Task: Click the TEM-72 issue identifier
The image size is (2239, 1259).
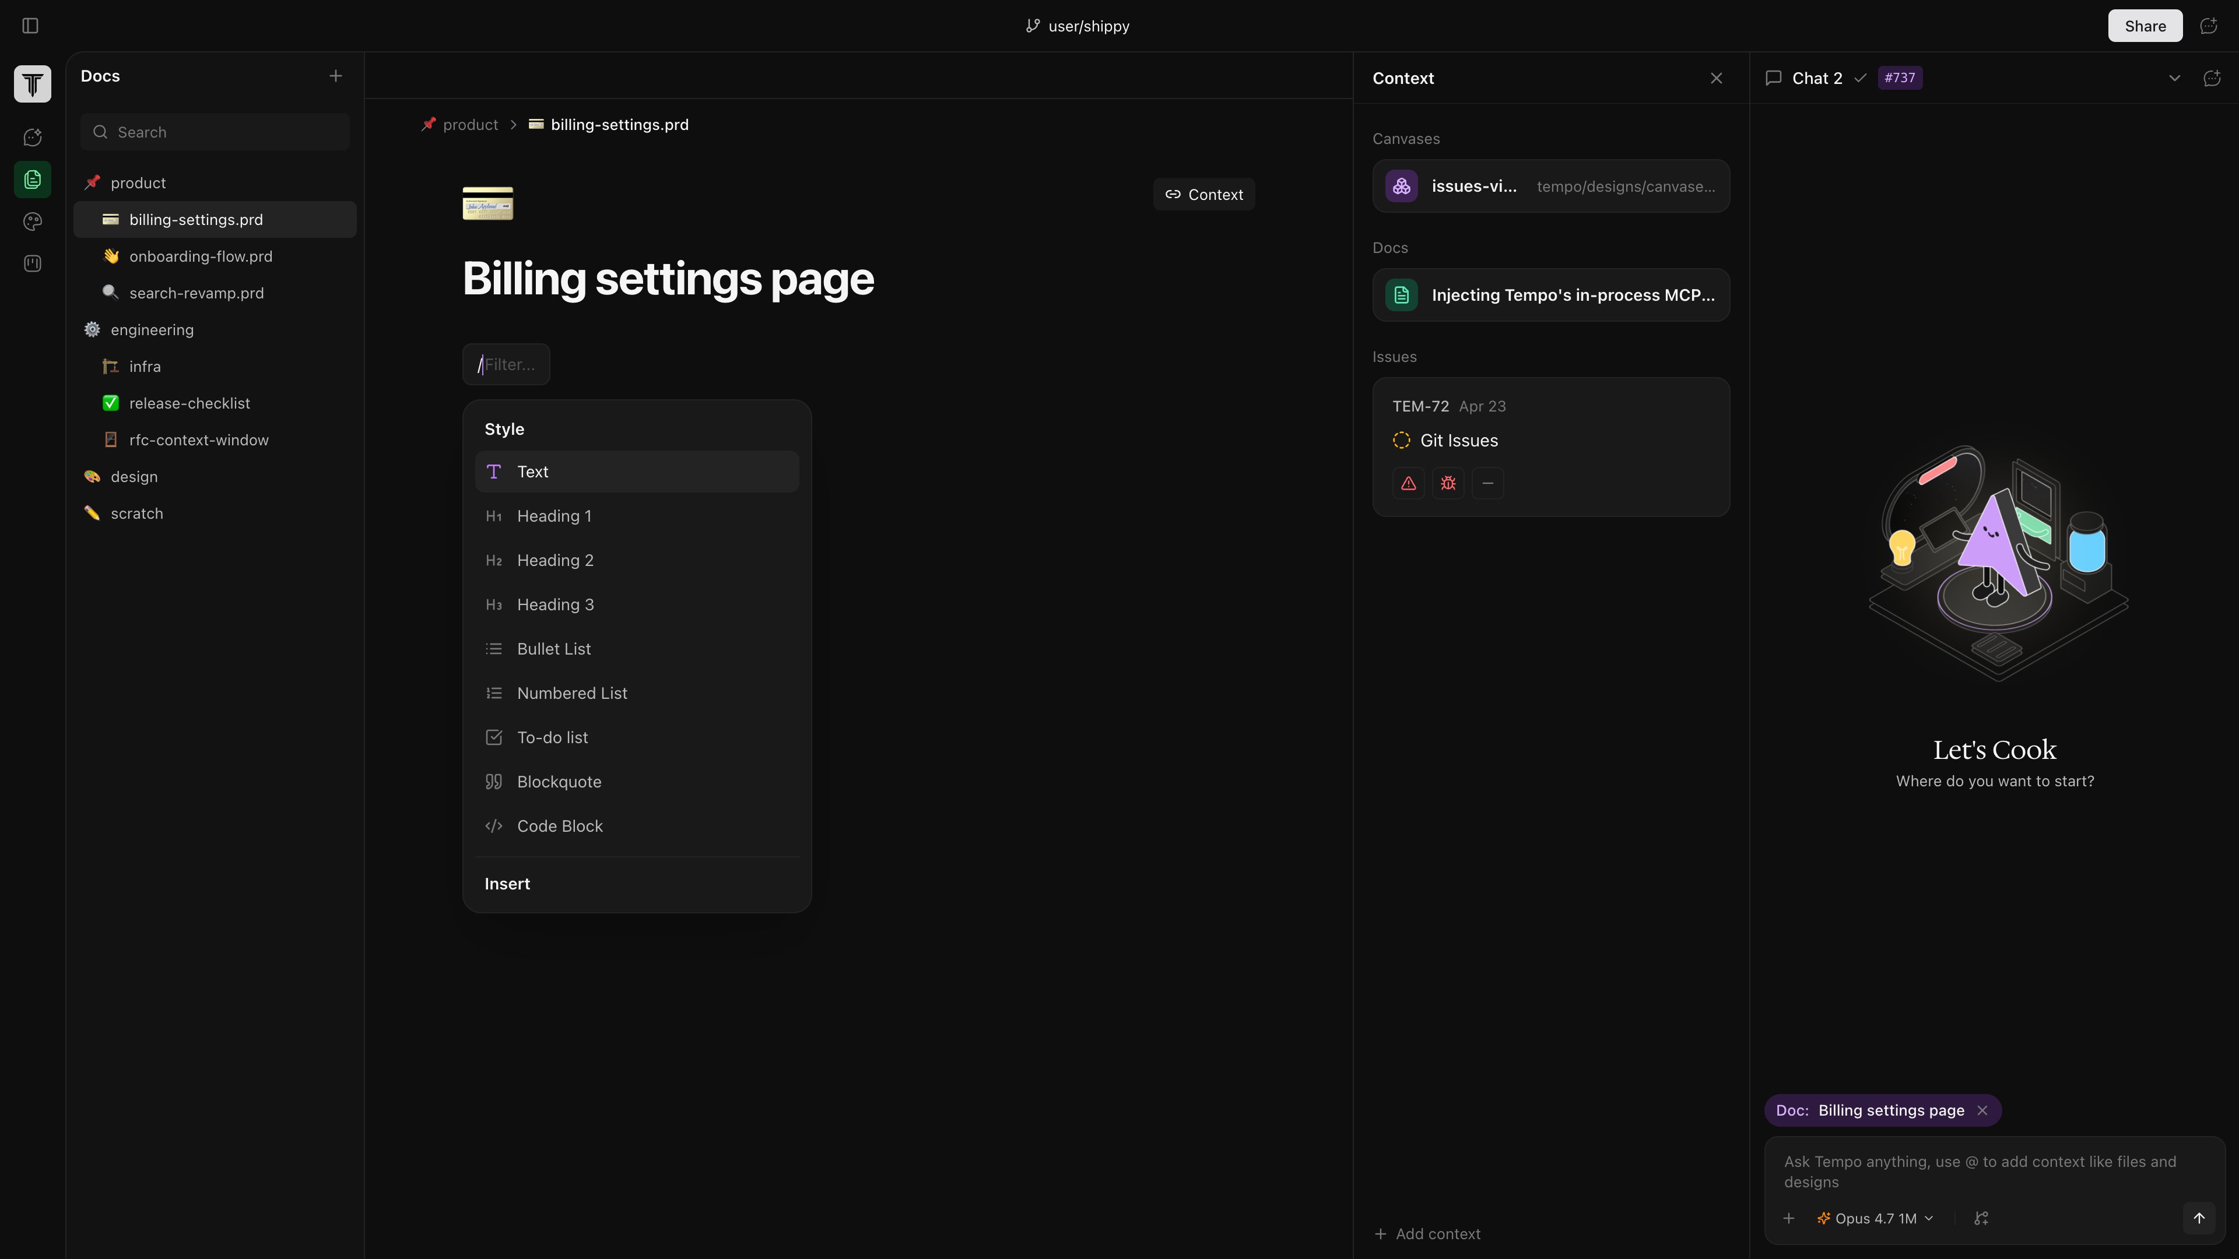Action: click(1420, 407)
